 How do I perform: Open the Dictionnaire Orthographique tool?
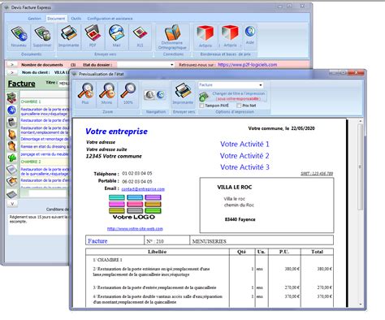172,37
